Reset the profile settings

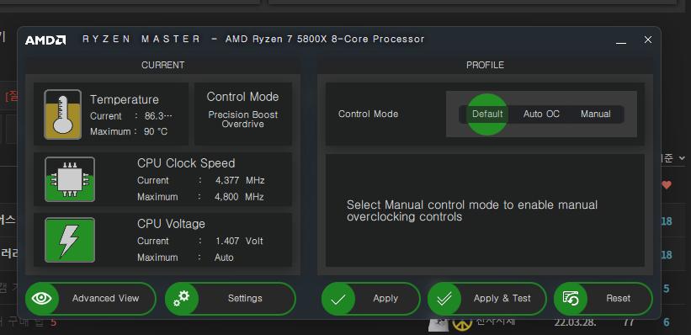[603, 300]
